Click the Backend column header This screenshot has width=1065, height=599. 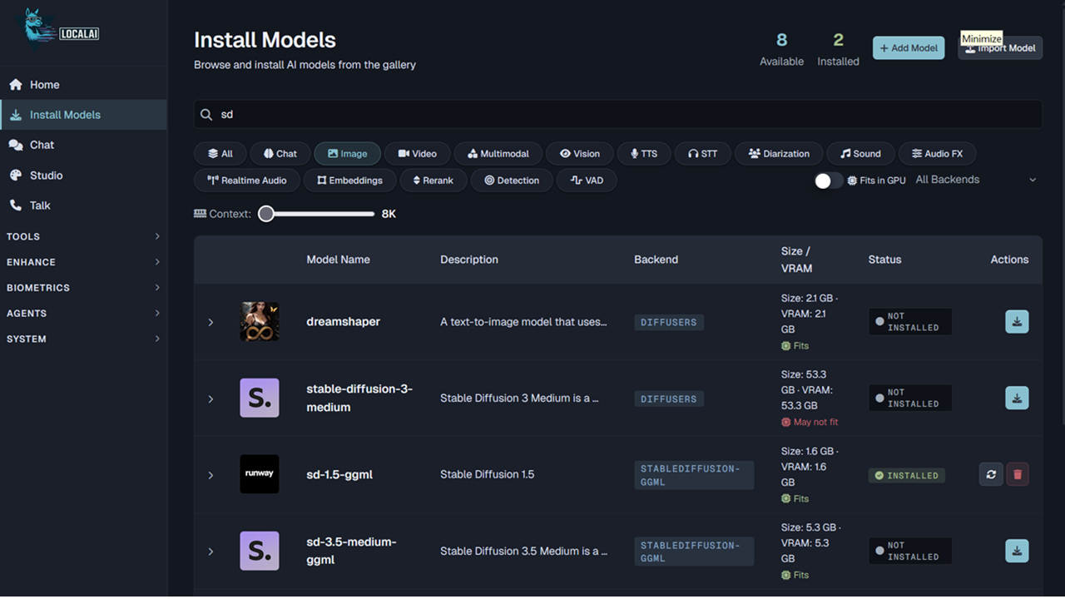656,260
